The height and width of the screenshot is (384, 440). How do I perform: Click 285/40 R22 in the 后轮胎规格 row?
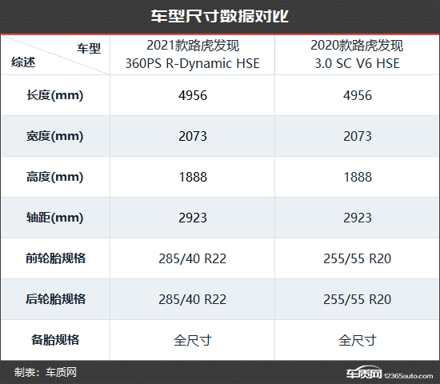(193, 299)
